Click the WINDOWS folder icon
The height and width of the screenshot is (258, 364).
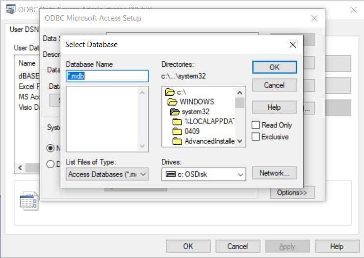(x=173, y=102)
